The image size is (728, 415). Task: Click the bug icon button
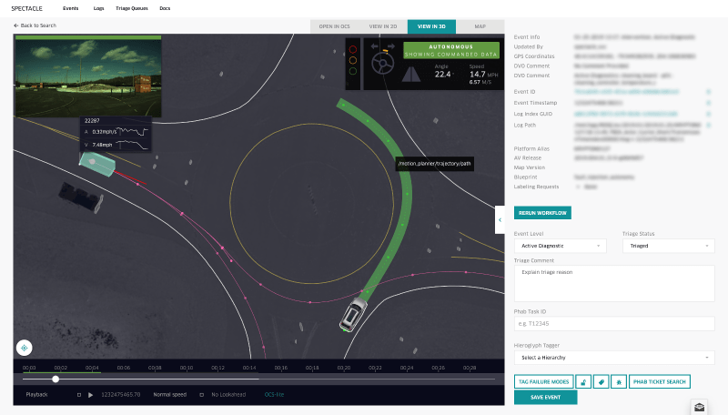coord(618,382)
